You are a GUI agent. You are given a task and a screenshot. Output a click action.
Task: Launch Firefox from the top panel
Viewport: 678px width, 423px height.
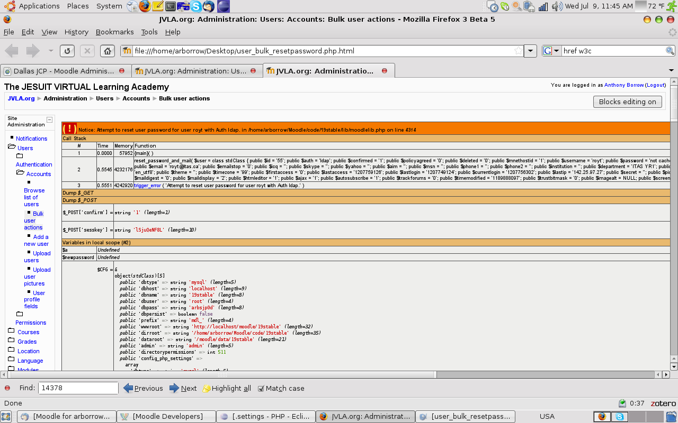[145, 6]
